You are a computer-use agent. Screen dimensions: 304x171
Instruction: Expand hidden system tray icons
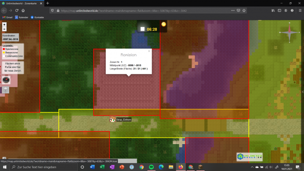pyautogui.click(x=252, y=167)
